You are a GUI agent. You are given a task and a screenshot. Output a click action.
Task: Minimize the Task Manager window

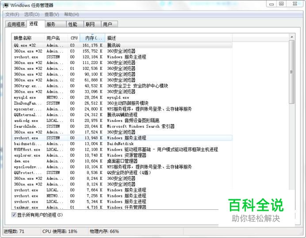pyautogui.click(x=271, y=4)
